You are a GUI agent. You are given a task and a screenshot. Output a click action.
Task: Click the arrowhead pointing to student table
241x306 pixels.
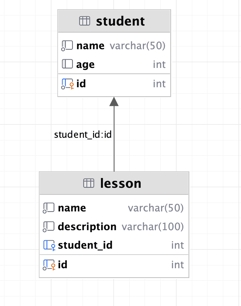coord(114,101)
